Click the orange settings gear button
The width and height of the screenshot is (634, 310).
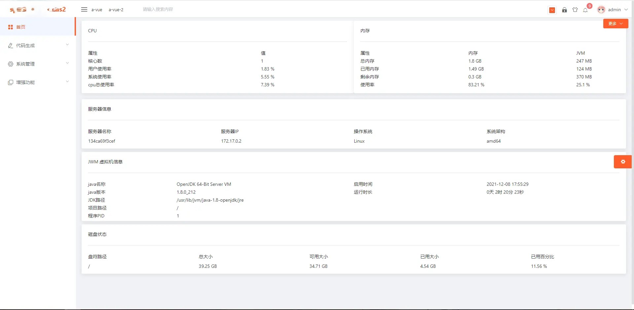pyautogui.click(x=623, y=162)
